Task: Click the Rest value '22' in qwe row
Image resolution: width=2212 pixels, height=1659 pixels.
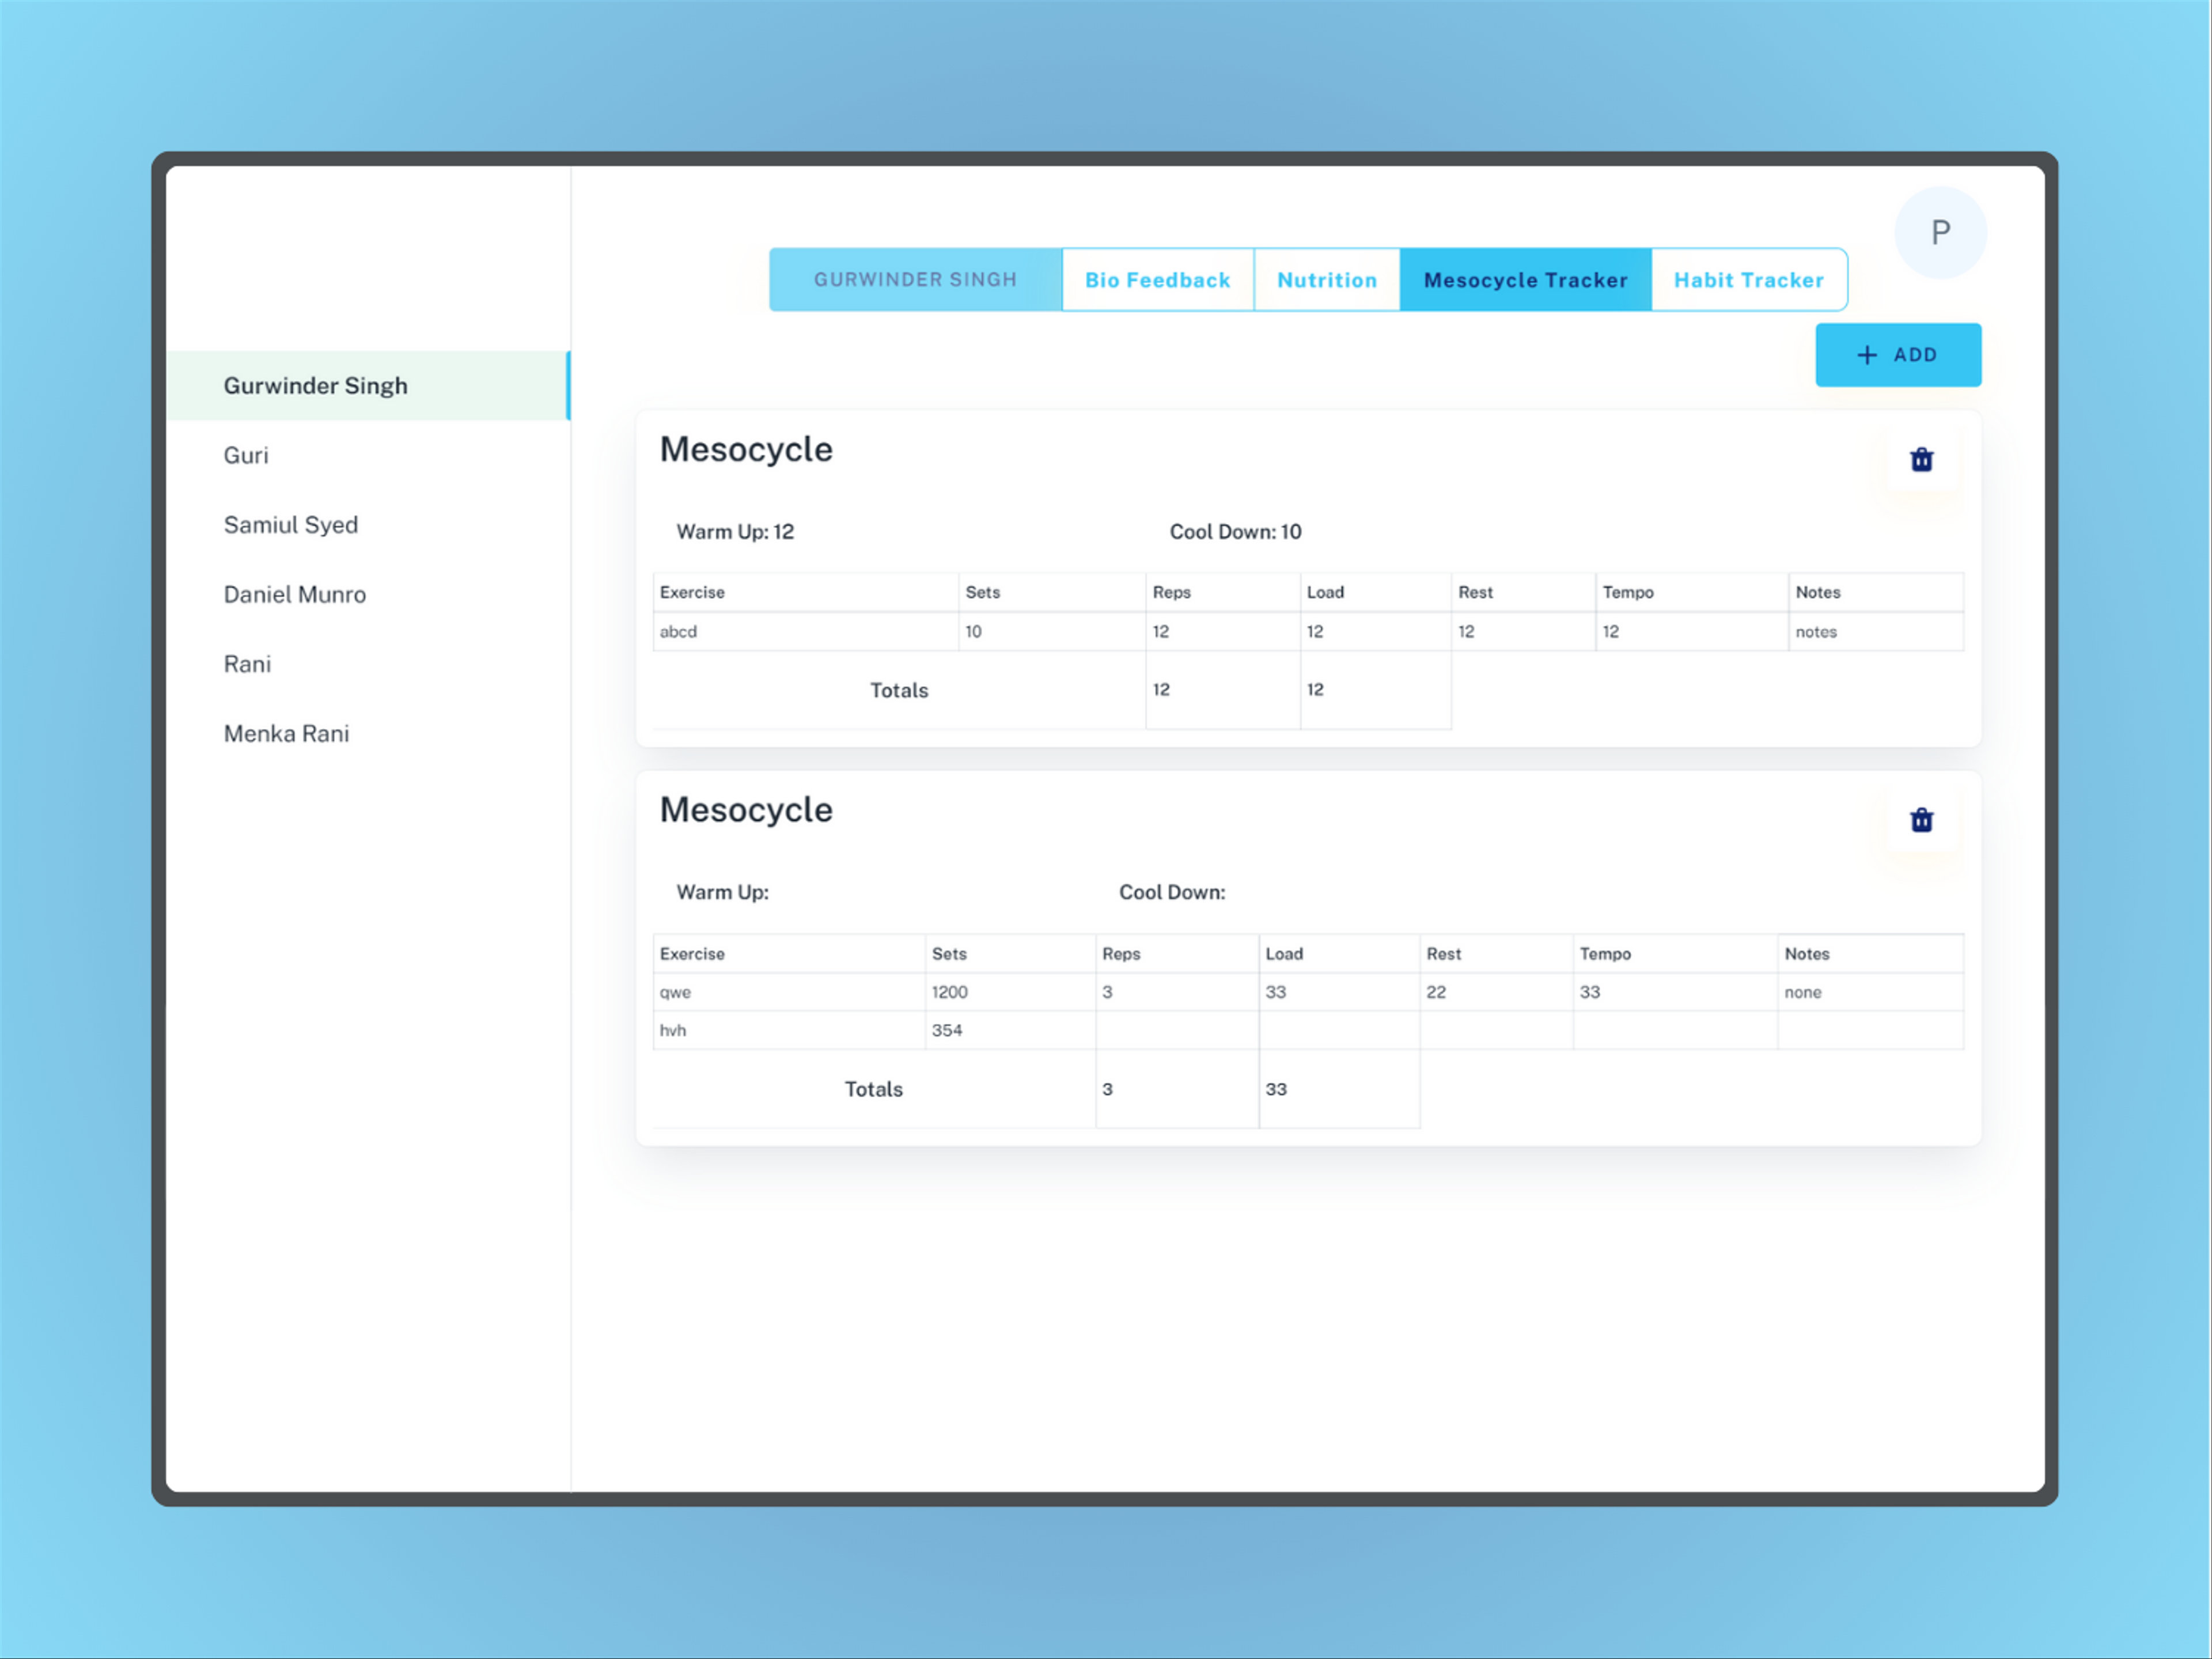Action: (1496, 992)
